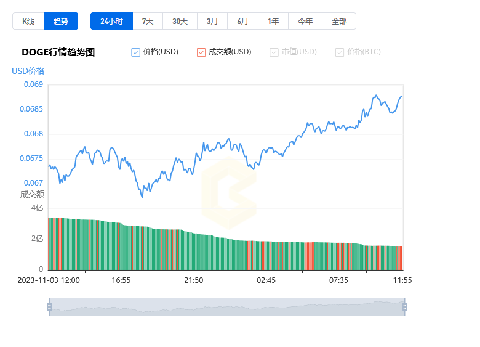This screenshot has height=347, width=480.
Task: Show 今年 year-to-date range
Action: coord(305,21)
